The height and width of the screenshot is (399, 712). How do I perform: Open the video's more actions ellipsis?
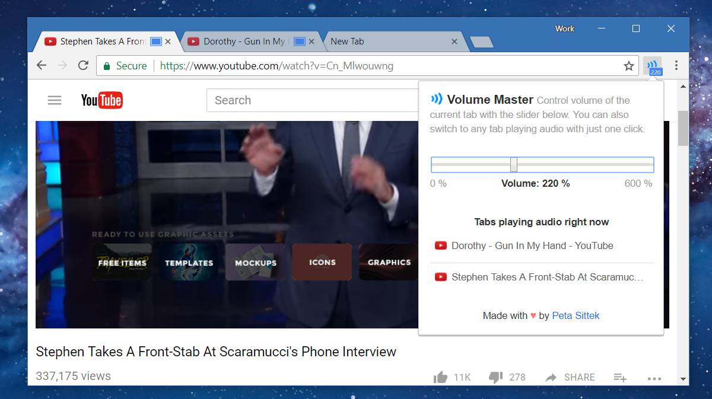(x=654, y=378)
